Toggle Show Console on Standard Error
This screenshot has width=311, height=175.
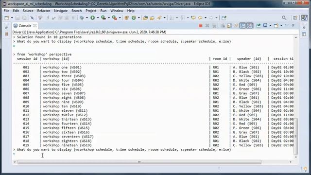249,26
